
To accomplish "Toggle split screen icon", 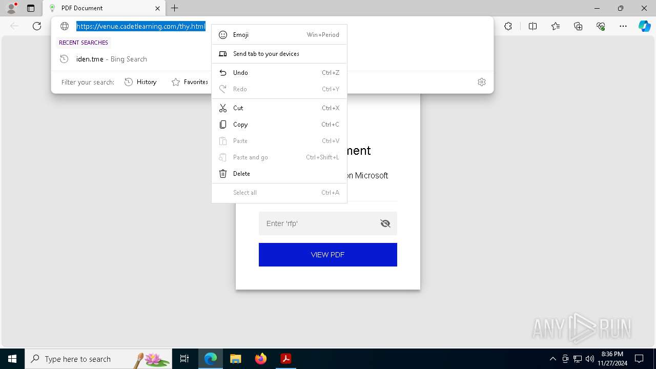I will coord(532,26).
